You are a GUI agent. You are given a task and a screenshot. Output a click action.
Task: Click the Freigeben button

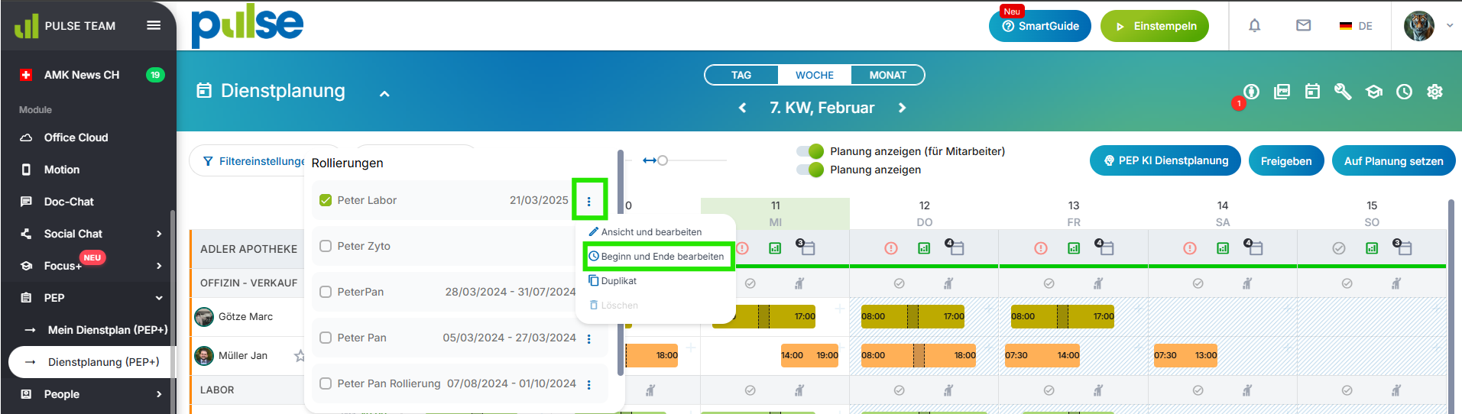(1286, 160)
